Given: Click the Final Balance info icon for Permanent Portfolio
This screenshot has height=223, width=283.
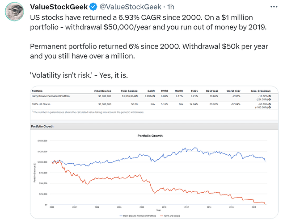Looking at the screenshot, I should click(137, 96).
